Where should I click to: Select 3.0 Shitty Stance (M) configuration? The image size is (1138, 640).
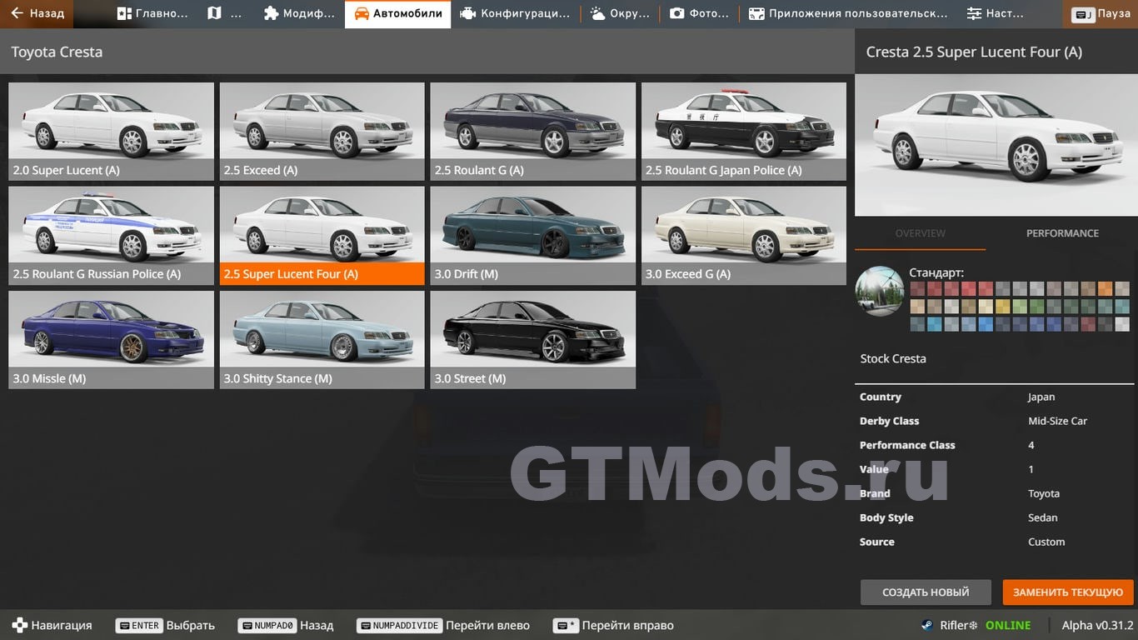coord(322,339)
